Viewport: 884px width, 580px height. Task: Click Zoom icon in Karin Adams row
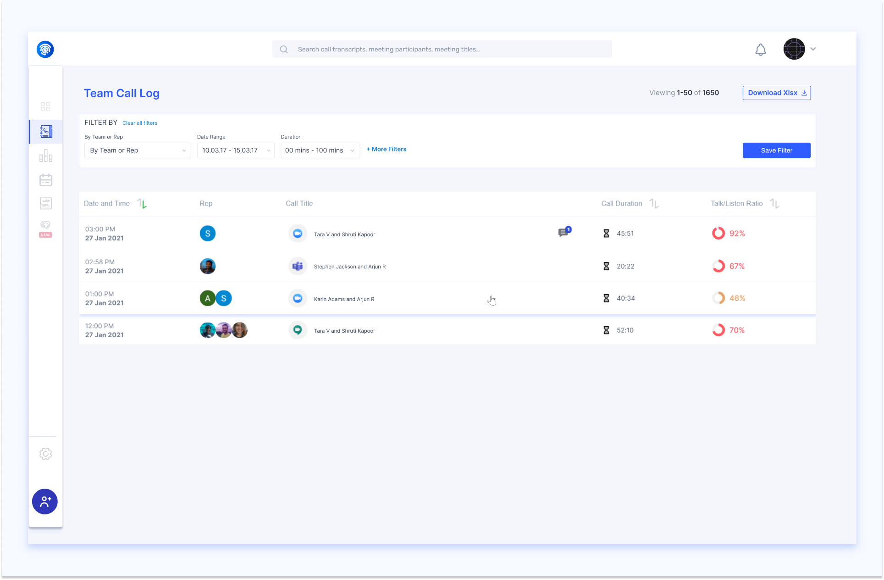click(x=298, y=298)
